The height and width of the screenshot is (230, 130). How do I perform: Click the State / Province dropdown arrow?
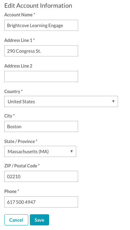[72, 151]
